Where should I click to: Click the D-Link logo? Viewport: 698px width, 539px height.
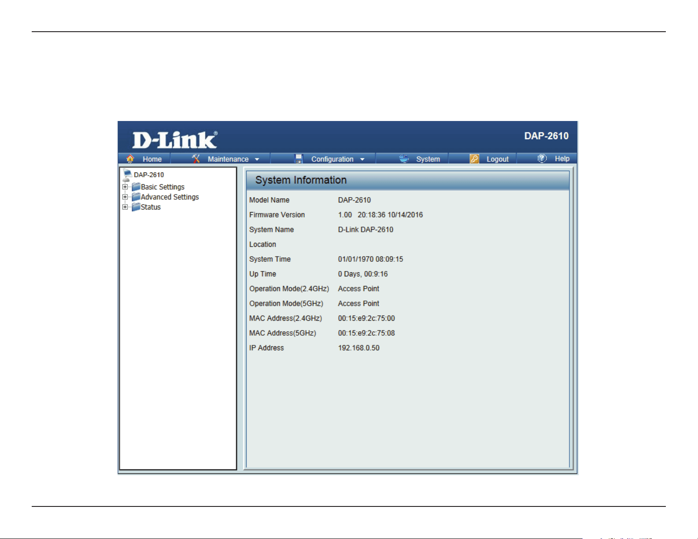(175, 140)
